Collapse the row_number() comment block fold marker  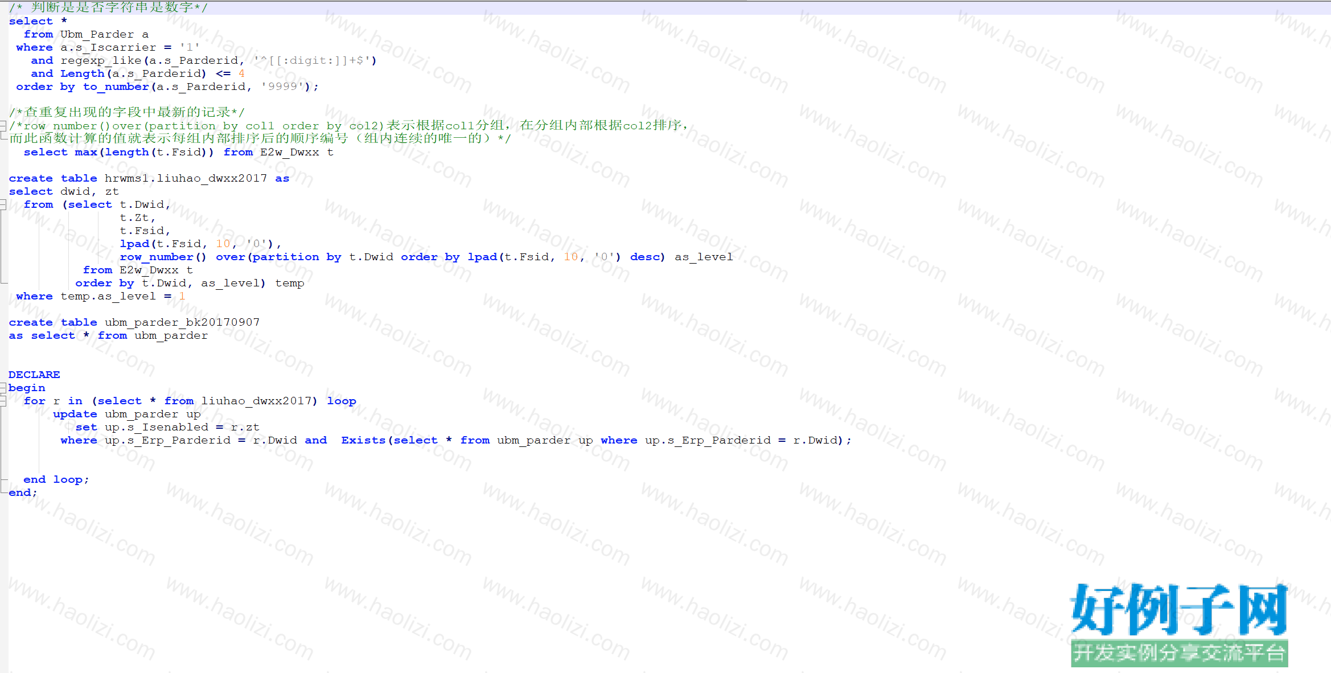3,126
